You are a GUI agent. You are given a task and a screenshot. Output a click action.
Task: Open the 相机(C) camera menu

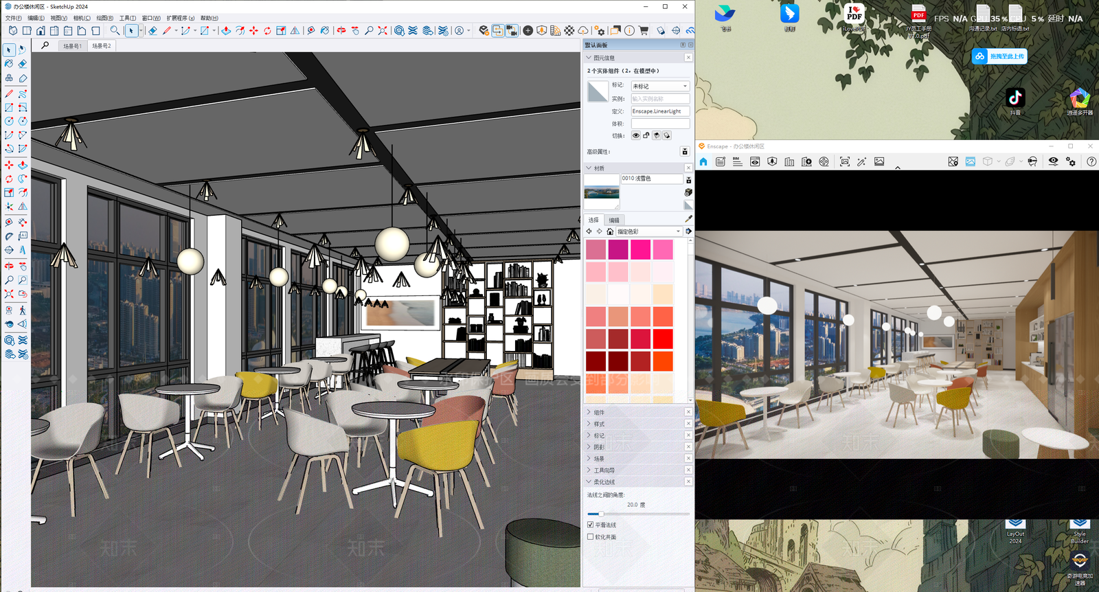(82, 19)
